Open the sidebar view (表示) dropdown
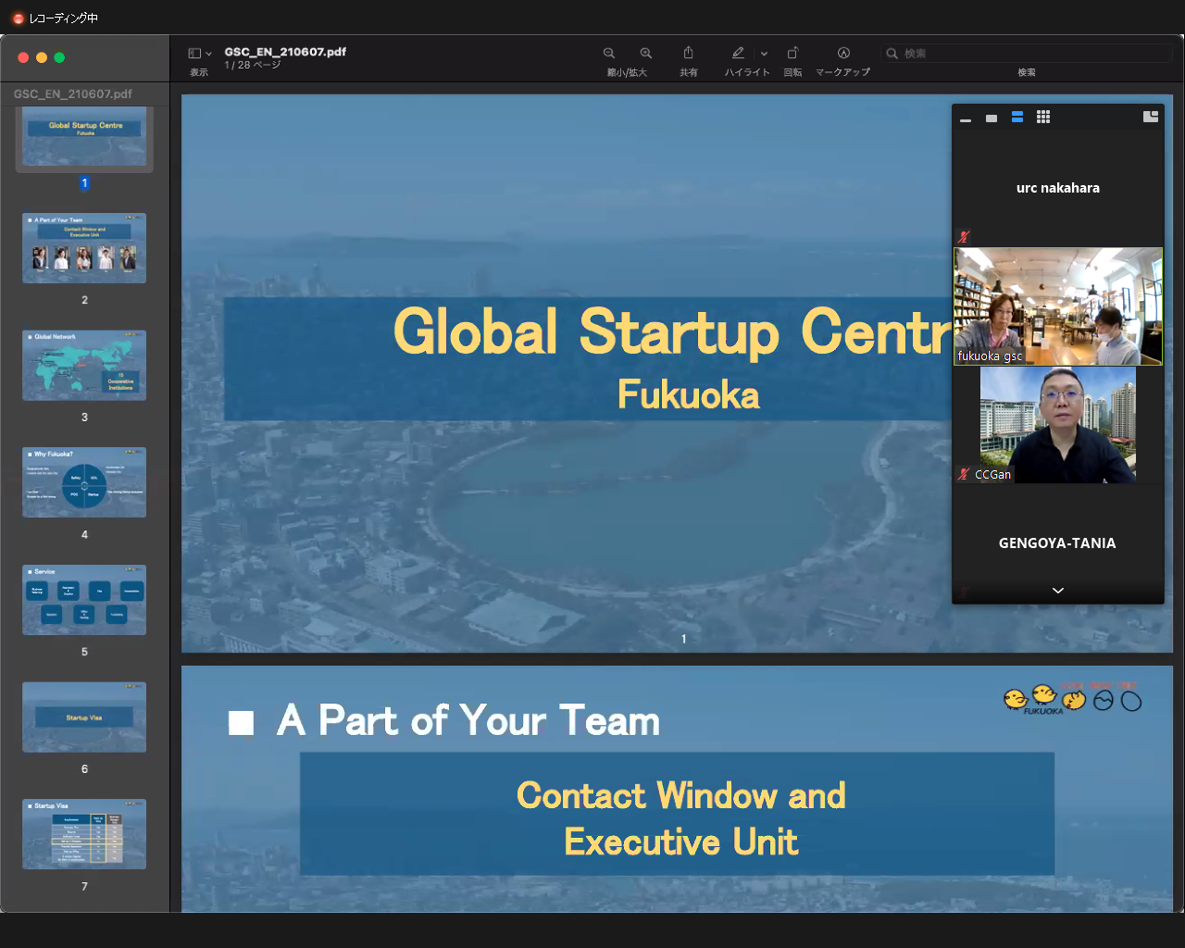The height and width of the screenshot is (948, 1185). tap(200, 54)
